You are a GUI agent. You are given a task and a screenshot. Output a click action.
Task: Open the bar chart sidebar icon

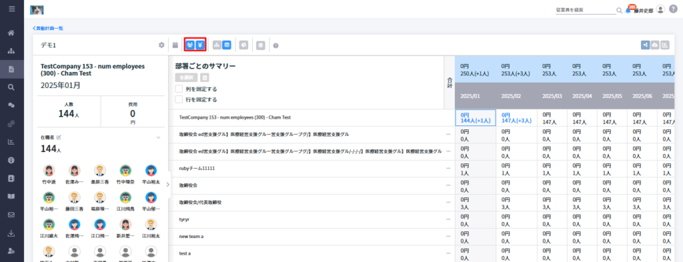[12, 141]
